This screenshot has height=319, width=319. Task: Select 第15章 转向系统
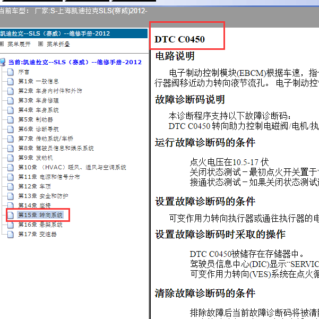pos(40,215)
